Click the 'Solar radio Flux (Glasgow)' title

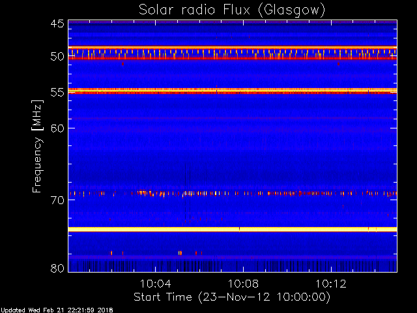click(232, 10)
